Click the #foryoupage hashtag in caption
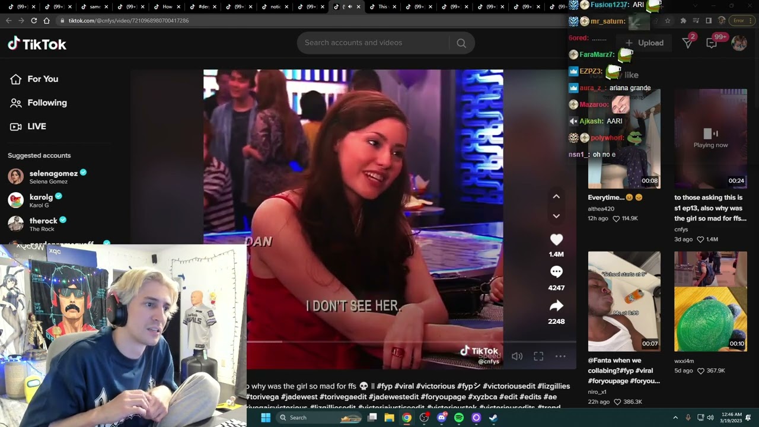759x427 pixels. (444, 397)
